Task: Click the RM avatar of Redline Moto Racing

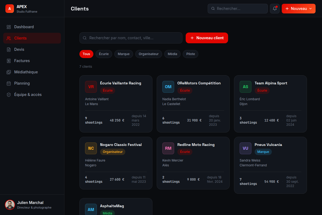Action: coord(168,148)
